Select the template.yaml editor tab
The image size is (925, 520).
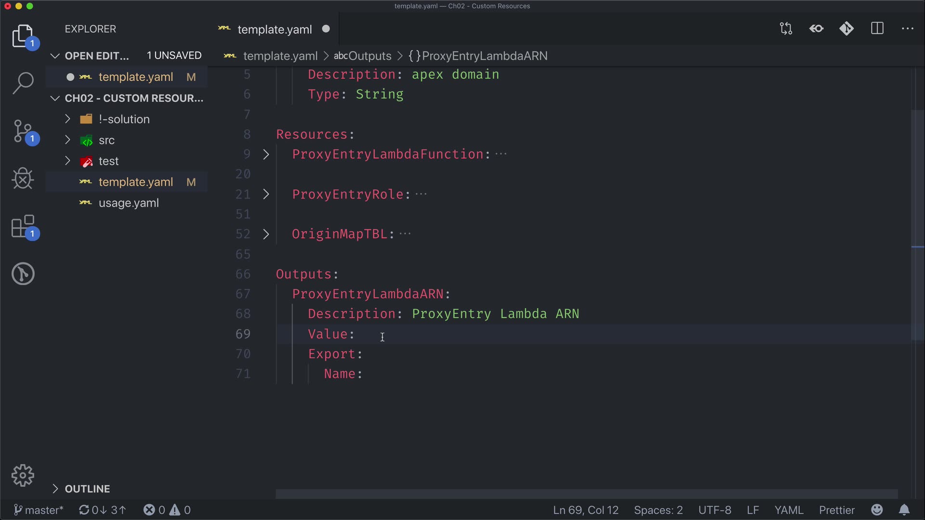click(x=275, y=29)
